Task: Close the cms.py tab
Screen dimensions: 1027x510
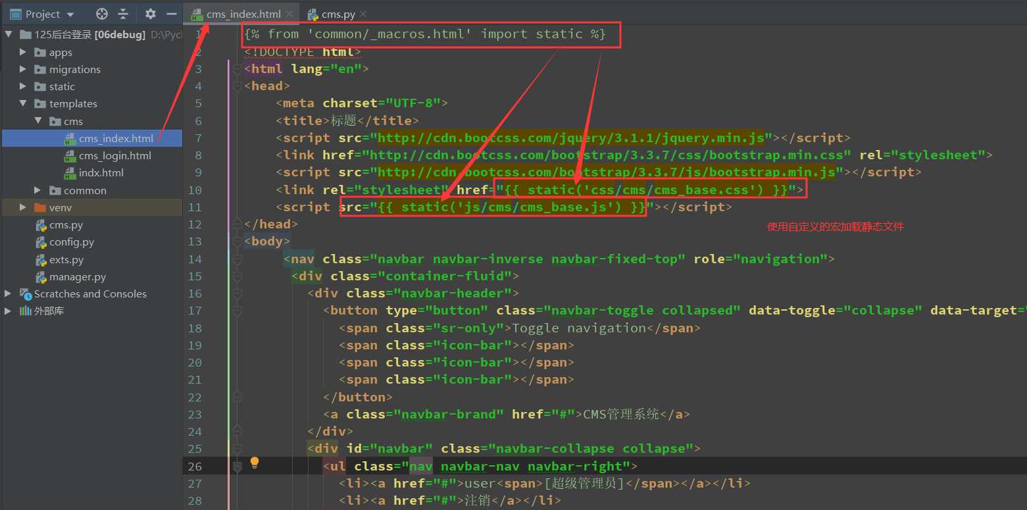Action: click(x=363, y=14)
